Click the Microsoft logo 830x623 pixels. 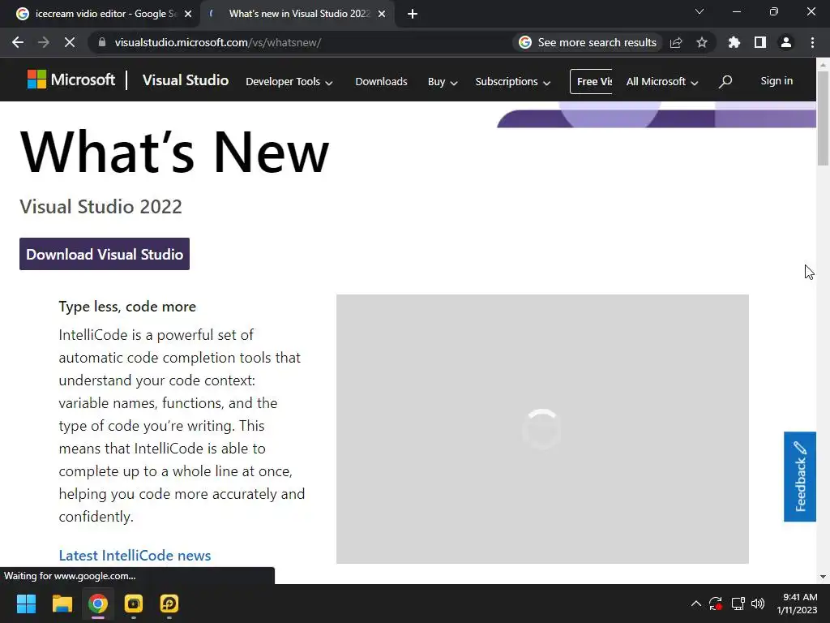[x=71, y=80]
